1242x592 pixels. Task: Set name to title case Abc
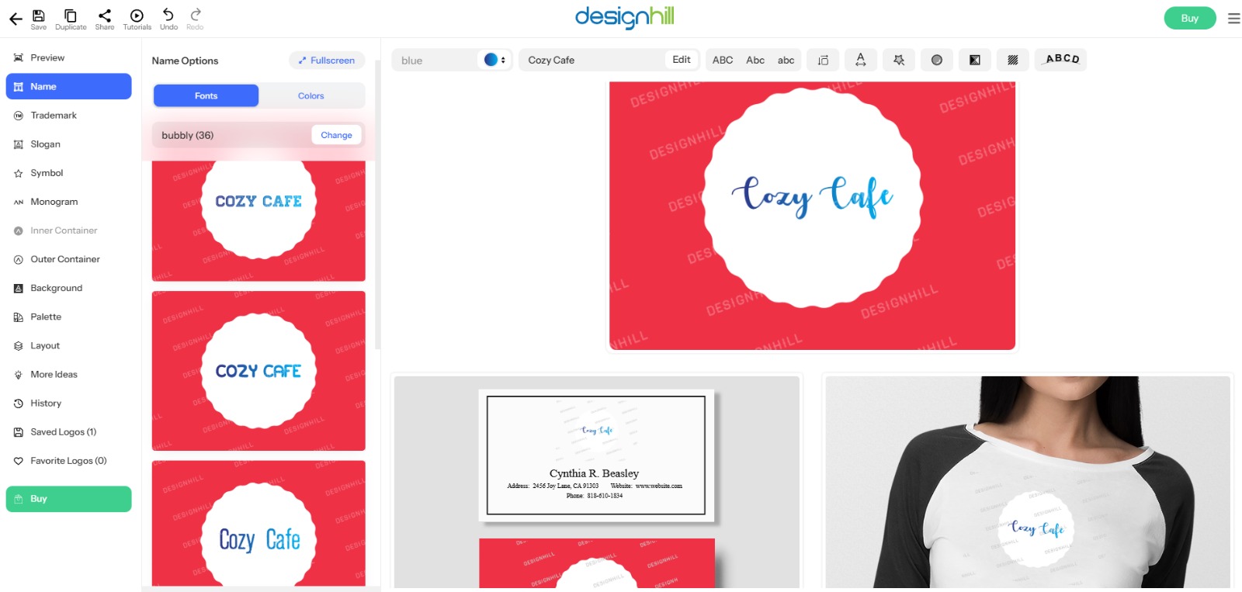755,60
